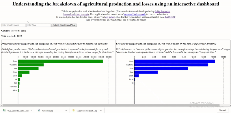Click the Loss data by category heading
The image size is (231, 113).
tap(166, 44)
